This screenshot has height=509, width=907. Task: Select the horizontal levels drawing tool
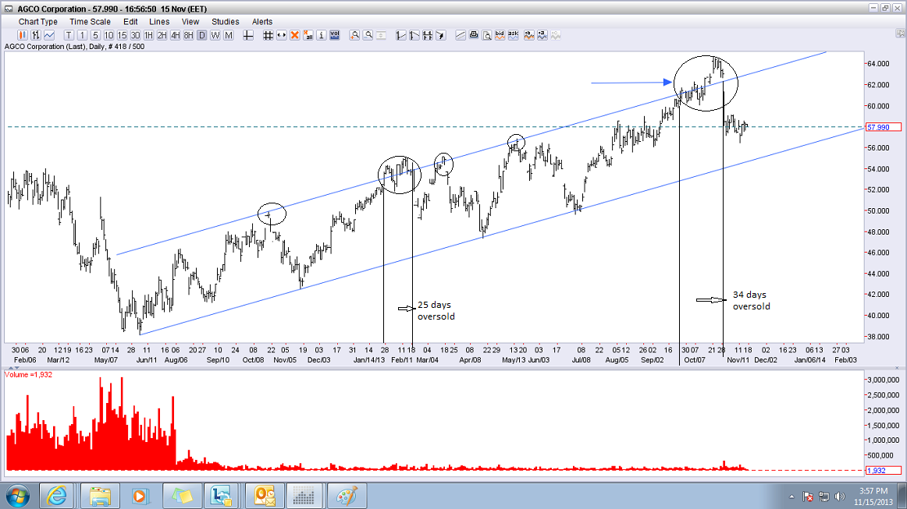tap(428, 35)
